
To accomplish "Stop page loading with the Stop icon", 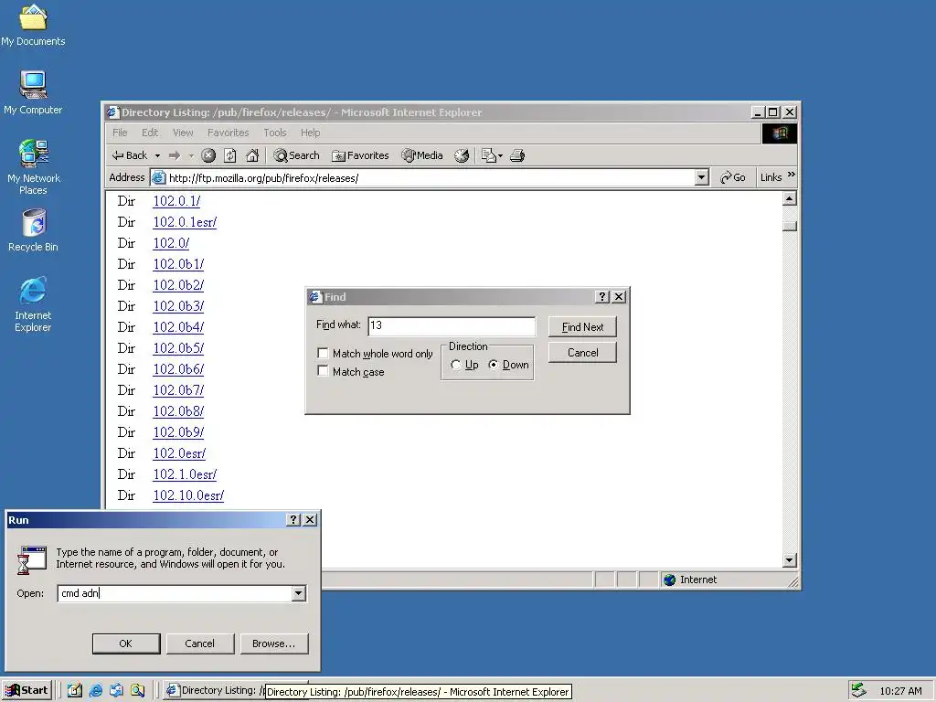I will tap(208, 155).
